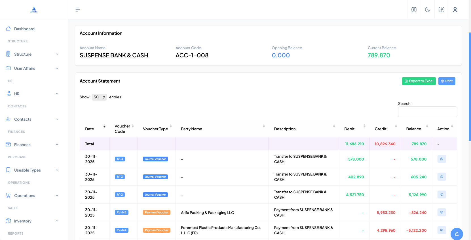Open the show entries dropdown

[99, 97]
